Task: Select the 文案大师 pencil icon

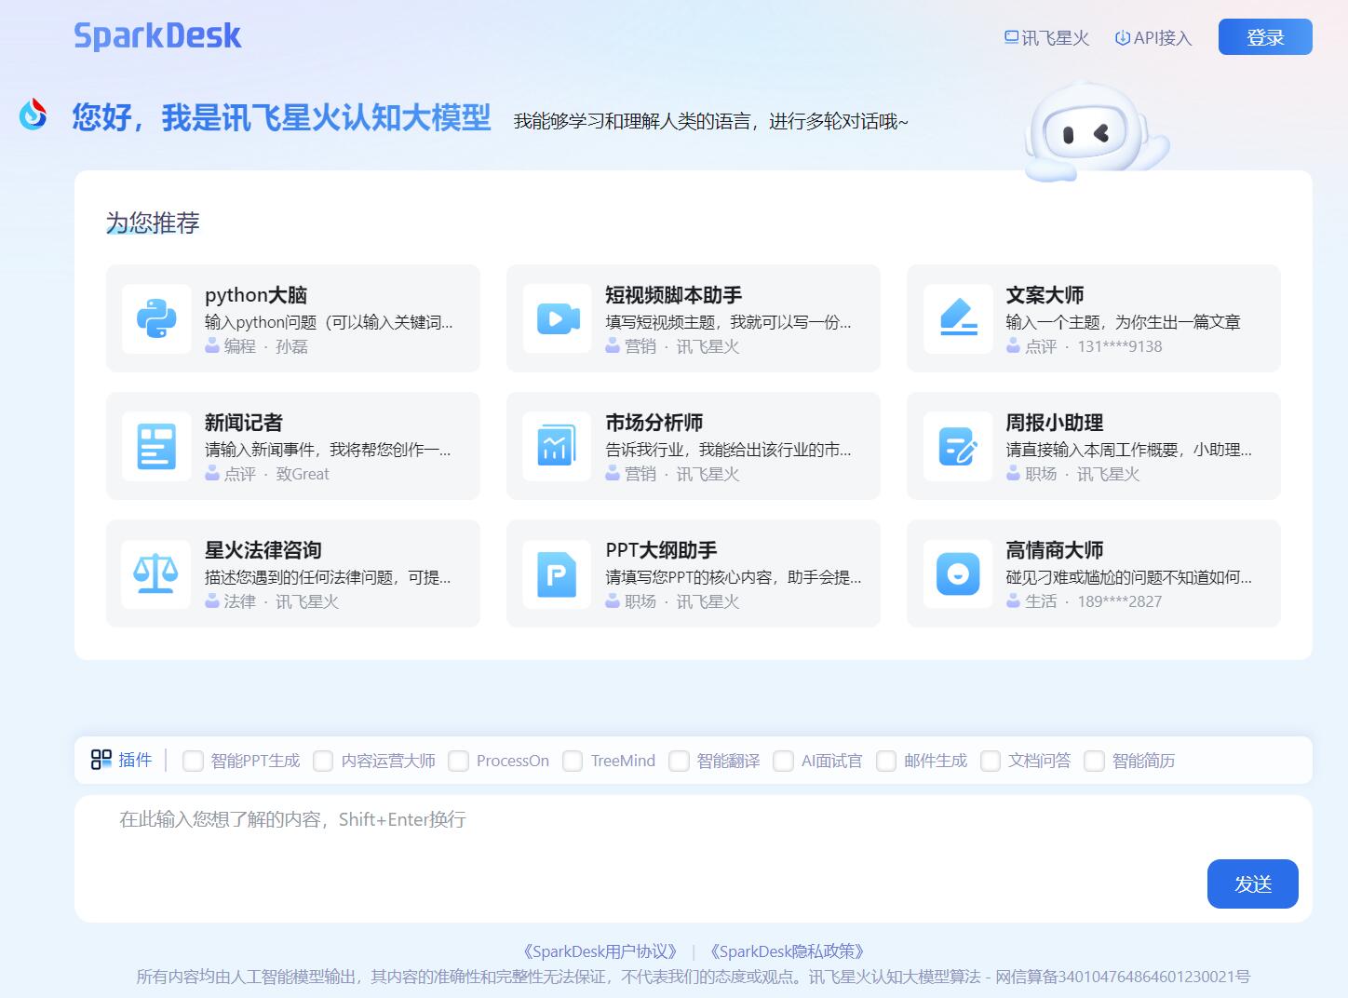Action: [958, 318]
